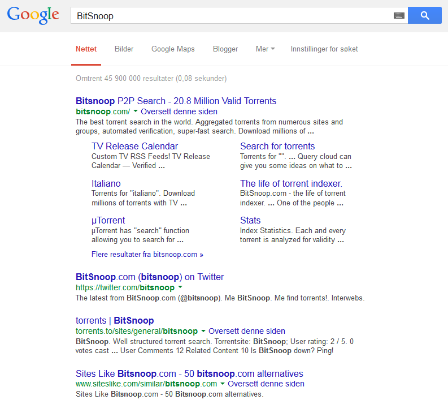Open the Search for torrents sitelink
The width and height of the screenshot is (448, 404).
[277, 146]
